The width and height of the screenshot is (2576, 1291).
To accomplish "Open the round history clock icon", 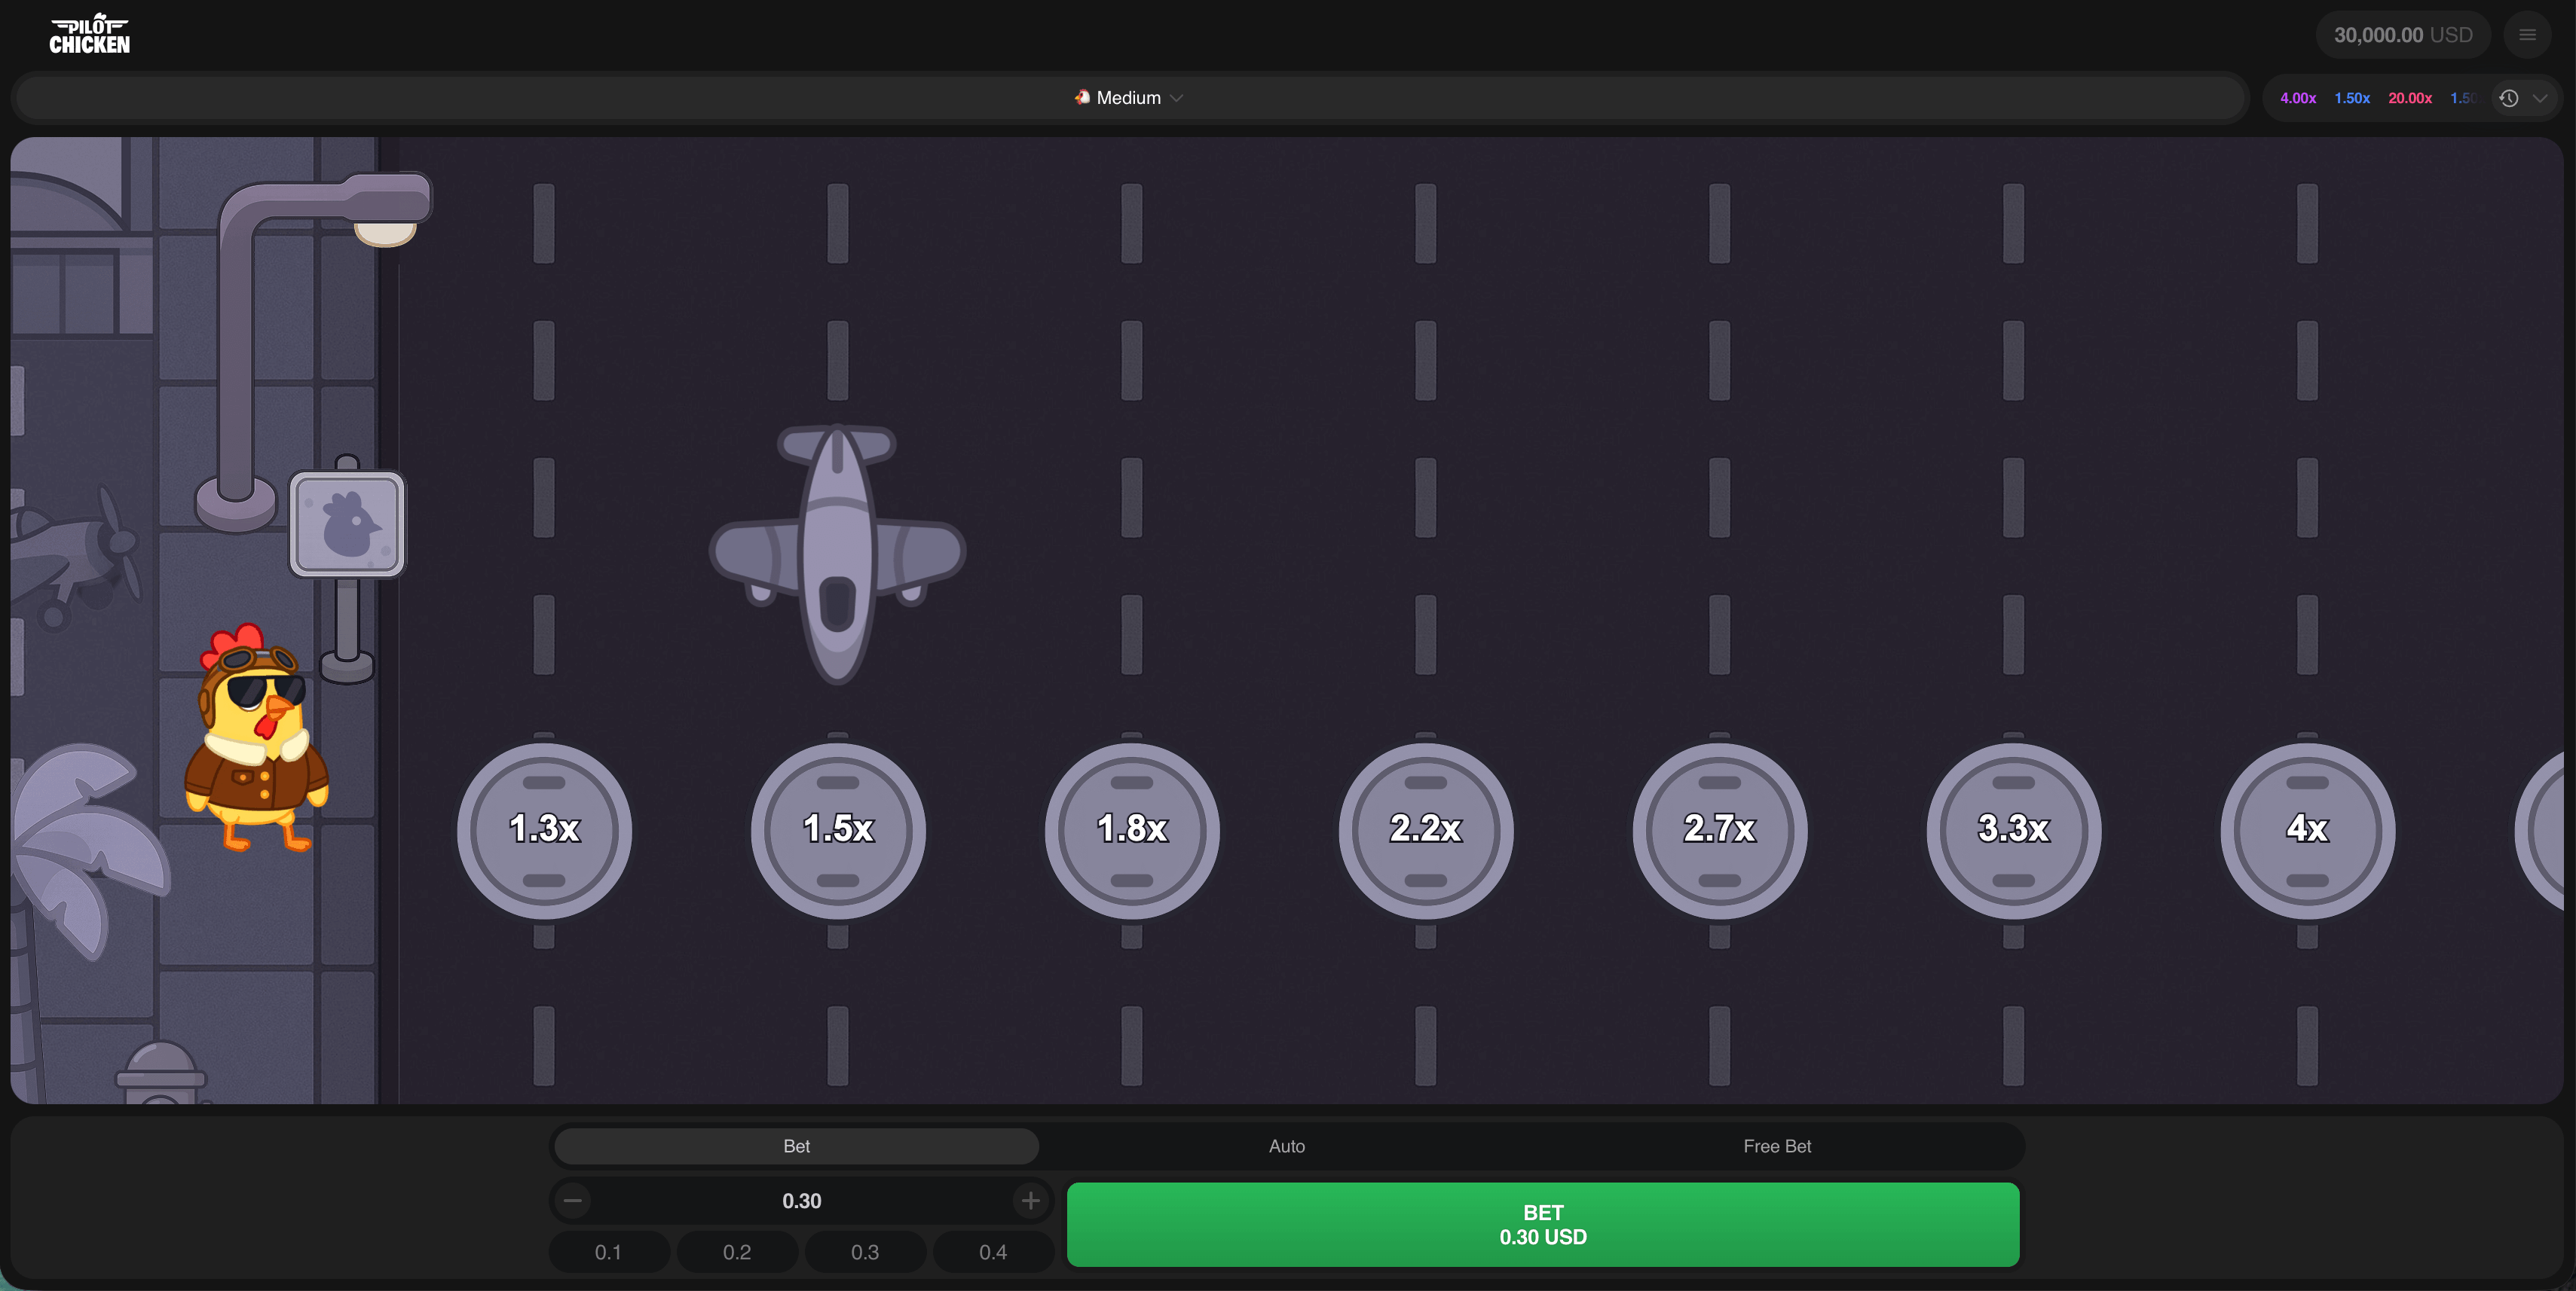I will (x=2509, y=98).
